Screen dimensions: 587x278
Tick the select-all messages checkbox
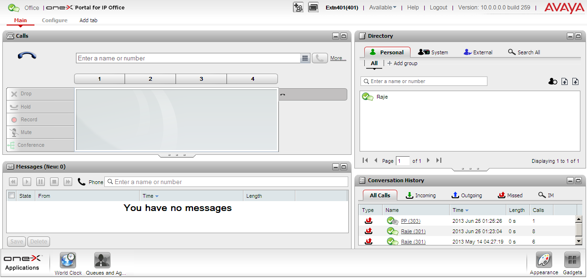click(12, 195)
